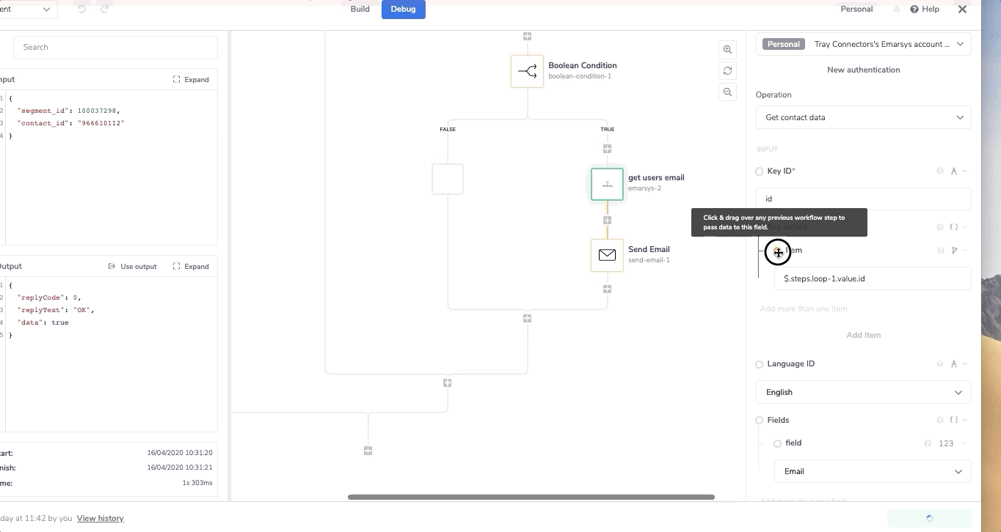Click the Help question mark icon

click(x=914, y=10)
